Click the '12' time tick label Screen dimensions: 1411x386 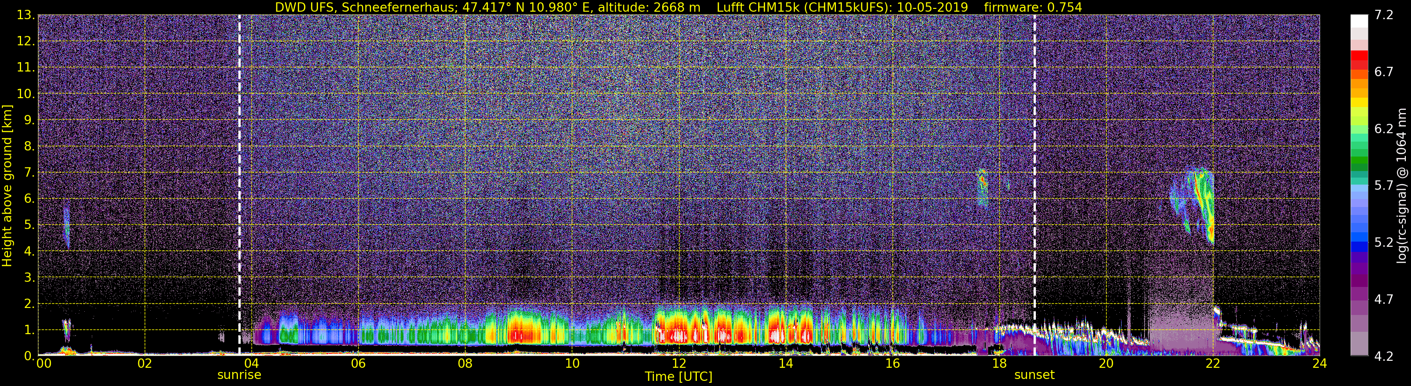tap(679, 364)
